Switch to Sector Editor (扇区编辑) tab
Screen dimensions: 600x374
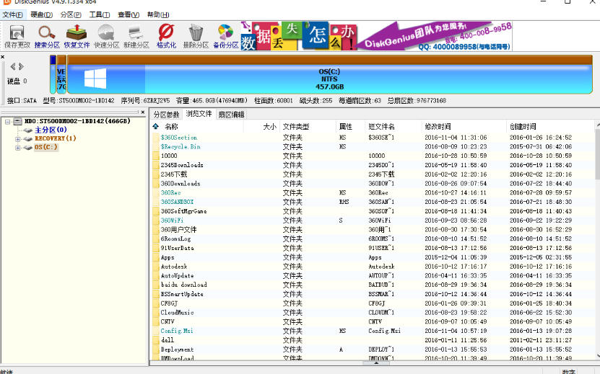tap(231, 115)
